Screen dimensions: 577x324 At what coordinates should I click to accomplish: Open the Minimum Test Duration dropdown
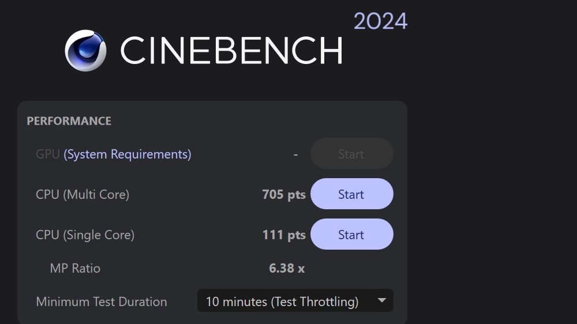pyautogui.click(x=295, y=301)
